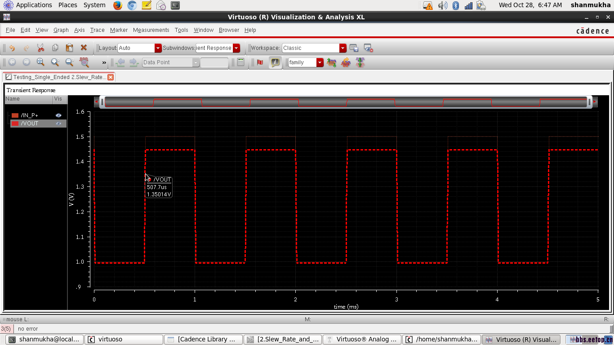Screen dimensions: 614x345
Task: Expand the Workspace Classic dropdown
Action: tap(343, 48)
